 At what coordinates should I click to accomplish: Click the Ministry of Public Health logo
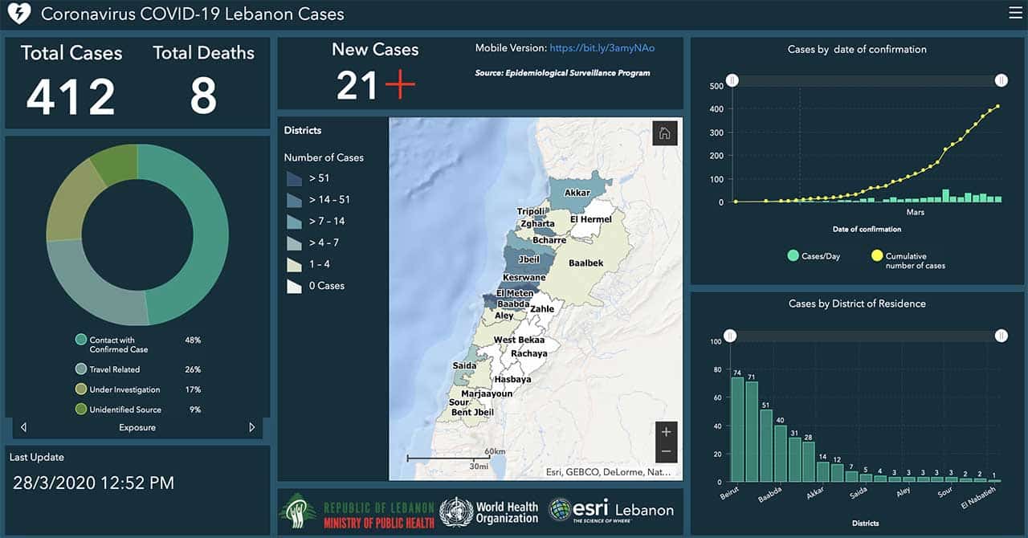pos(357,512)
